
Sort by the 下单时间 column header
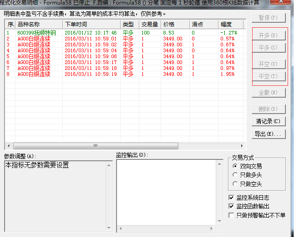point(91,25)
